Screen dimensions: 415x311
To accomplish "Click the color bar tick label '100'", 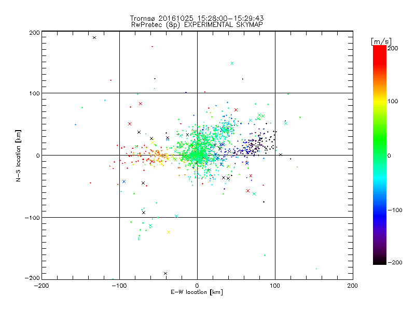I will [393, 101].
